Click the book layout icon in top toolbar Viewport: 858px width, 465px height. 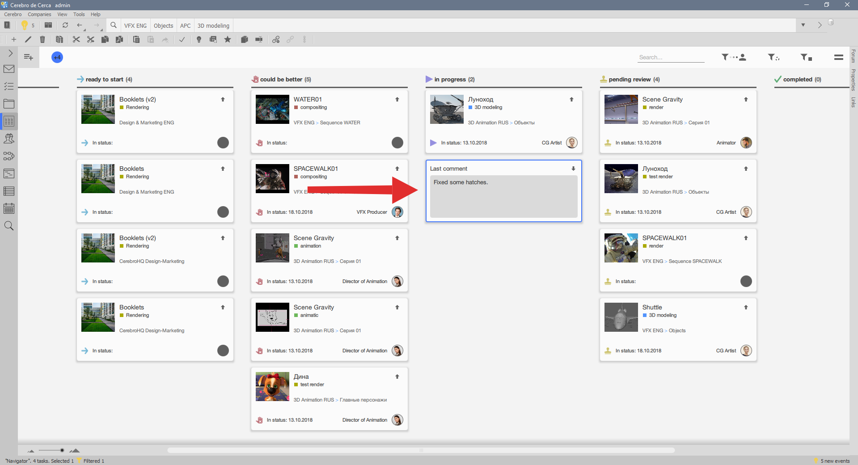pos(48,25)
